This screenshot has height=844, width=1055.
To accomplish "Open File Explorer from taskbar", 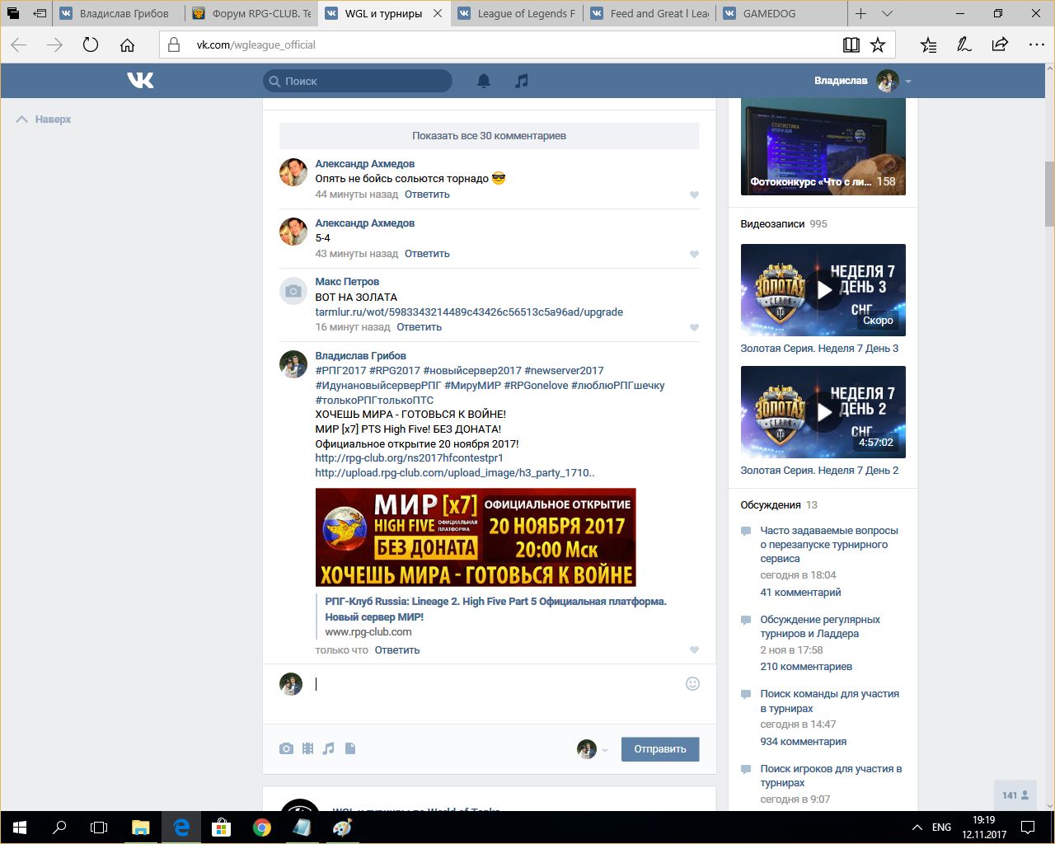I will click(x=141, y=828).
